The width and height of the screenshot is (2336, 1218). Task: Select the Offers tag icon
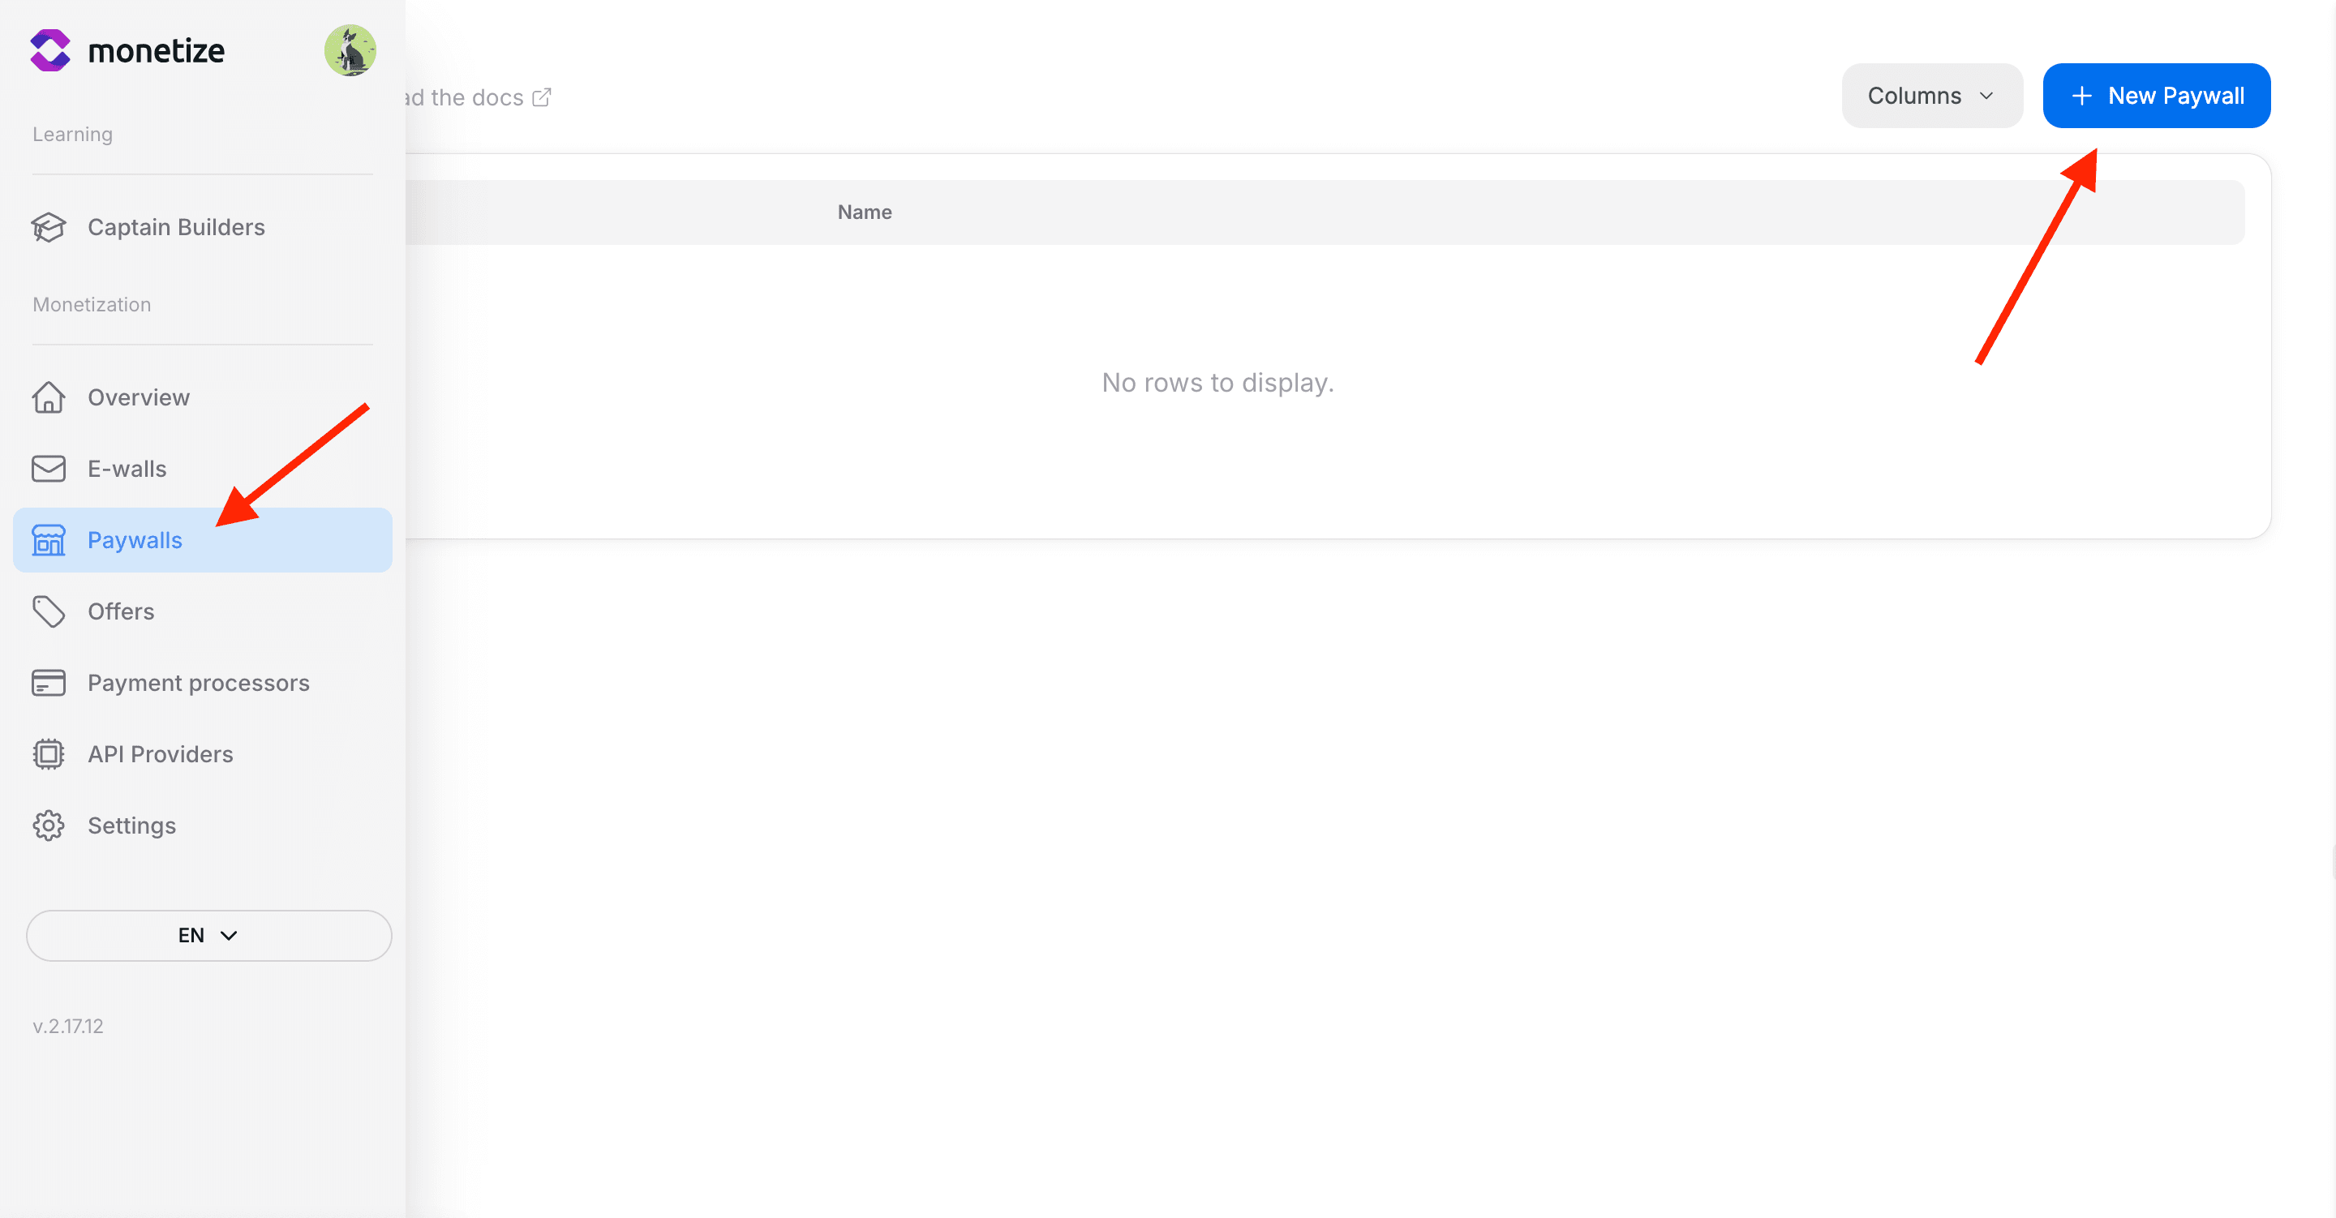click(x=49, y=611)
